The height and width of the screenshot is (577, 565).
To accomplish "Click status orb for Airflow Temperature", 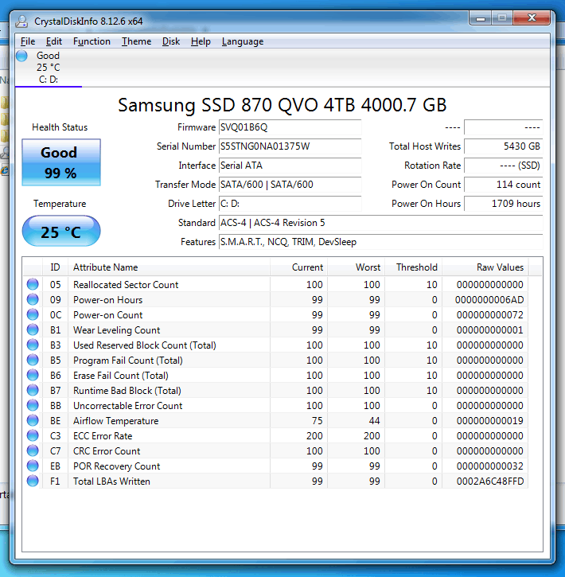I will coord(33,420).
